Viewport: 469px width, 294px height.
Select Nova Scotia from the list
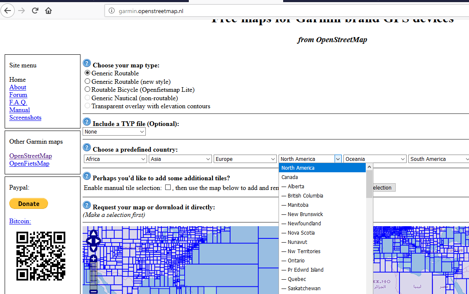(322, 233)
